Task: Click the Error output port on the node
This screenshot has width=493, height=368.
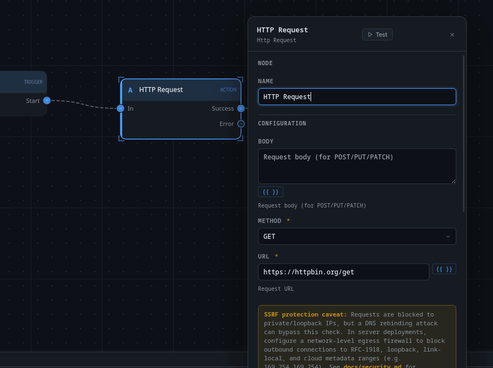Action: [241, 124]
